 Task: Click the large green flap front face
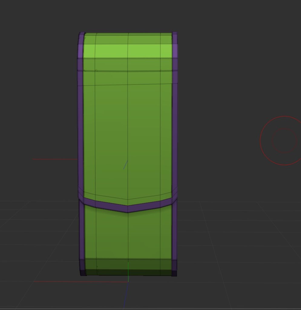[x=128, y=136]
